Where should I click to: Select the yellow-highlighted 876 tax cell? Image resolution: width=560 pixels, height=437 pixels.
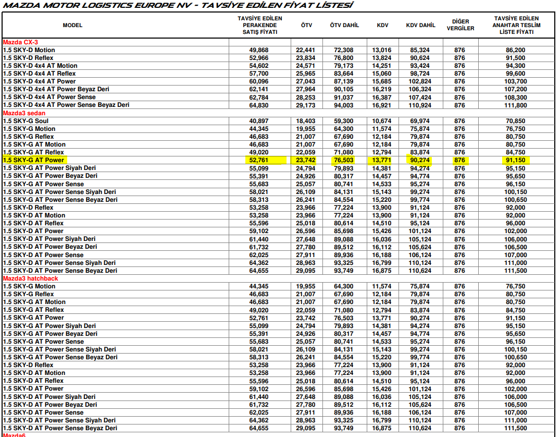click(x=459, y=160)
